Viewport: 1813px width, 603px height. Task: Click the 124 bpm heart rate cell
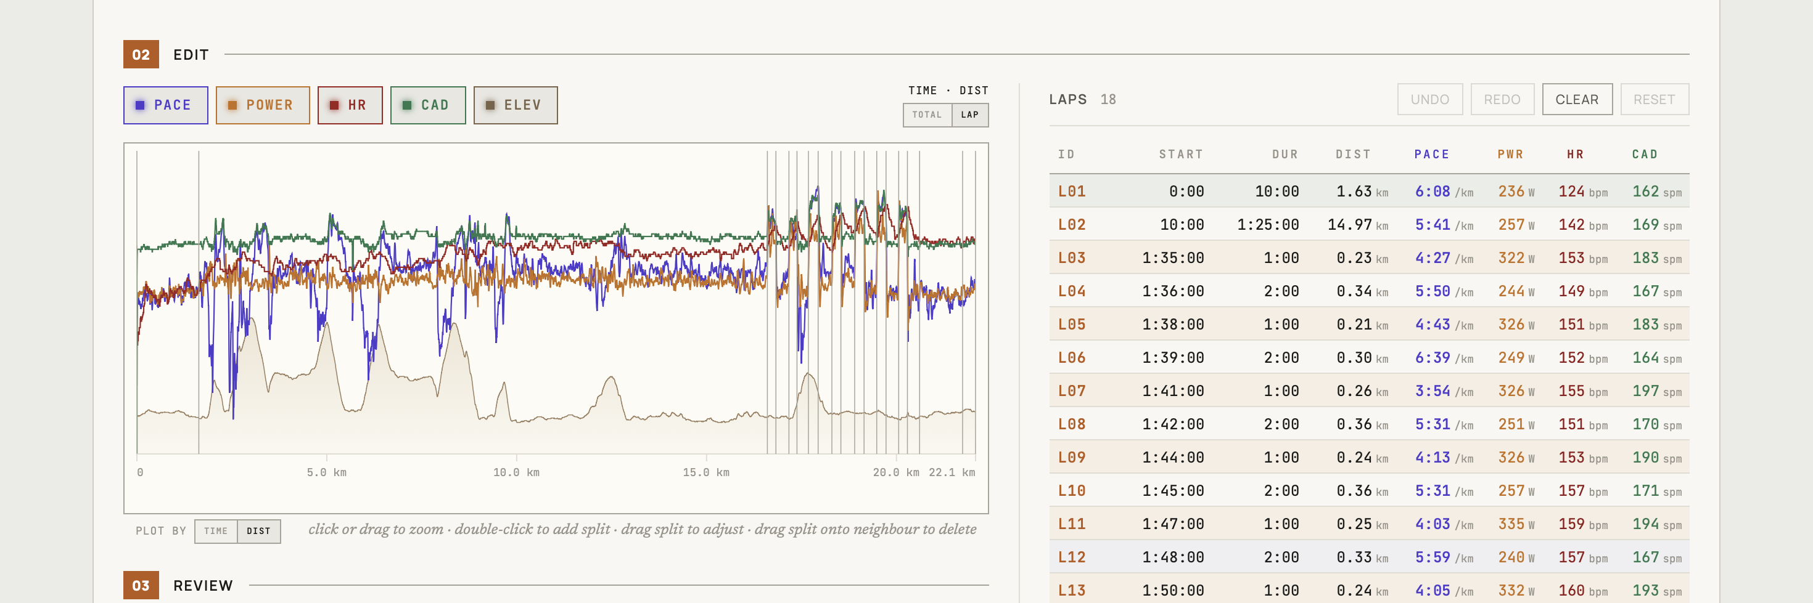tap(1583, 191)
